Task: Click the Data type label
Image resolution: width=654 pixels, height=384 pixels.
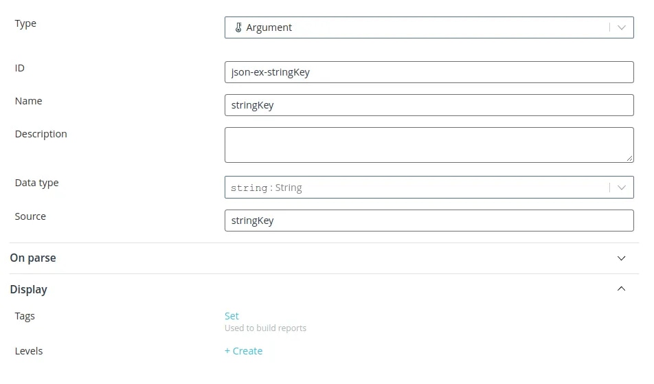Action: coord(36,183)
